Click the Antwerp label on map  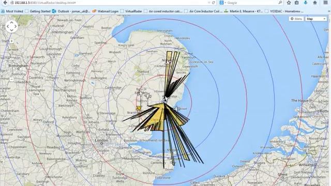(307, 165)
